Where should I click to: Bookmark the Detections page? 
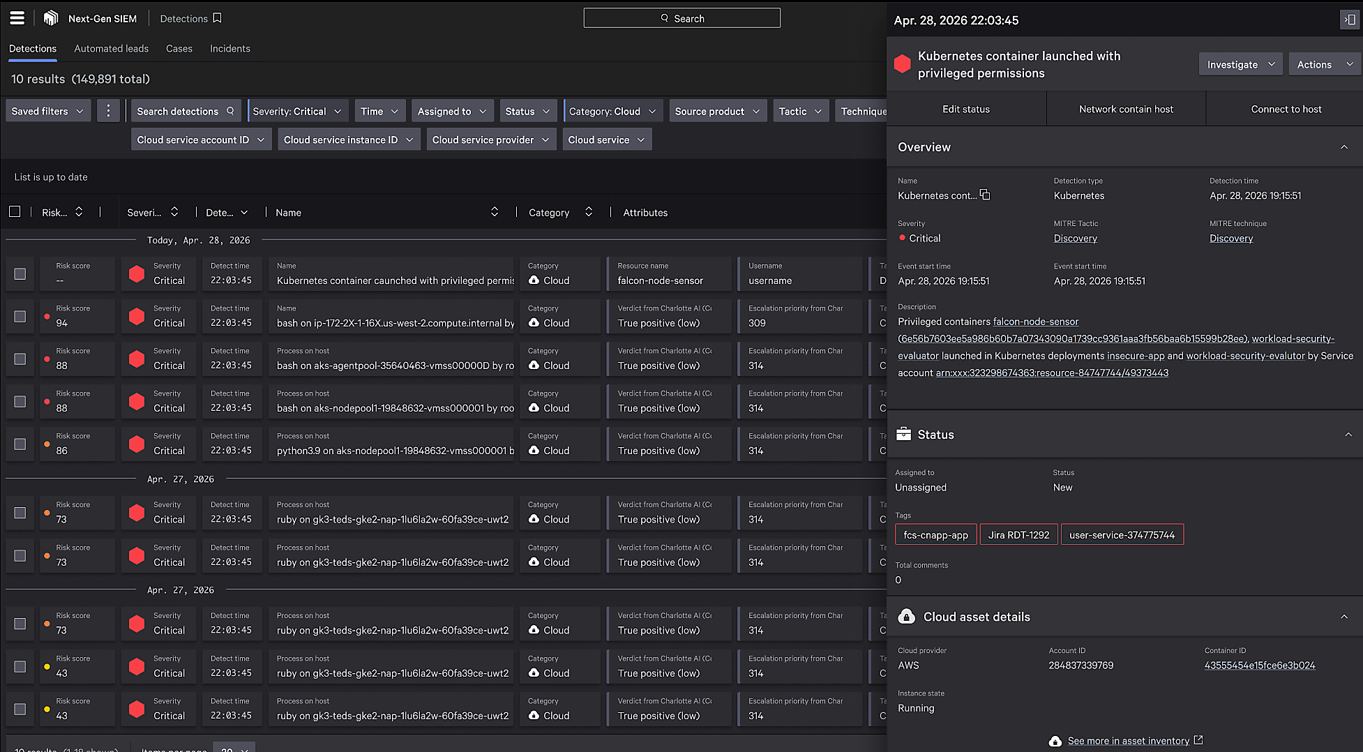point(218,18)
